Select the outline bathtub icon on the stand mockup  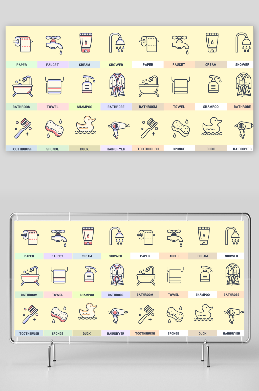pyautogui.click(x=146, y=276)
